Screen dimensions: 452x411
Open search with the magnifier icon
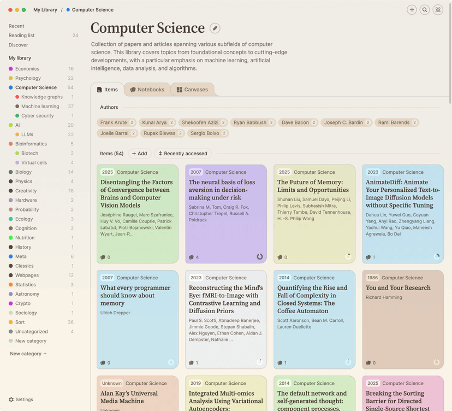tap(425, 10)
